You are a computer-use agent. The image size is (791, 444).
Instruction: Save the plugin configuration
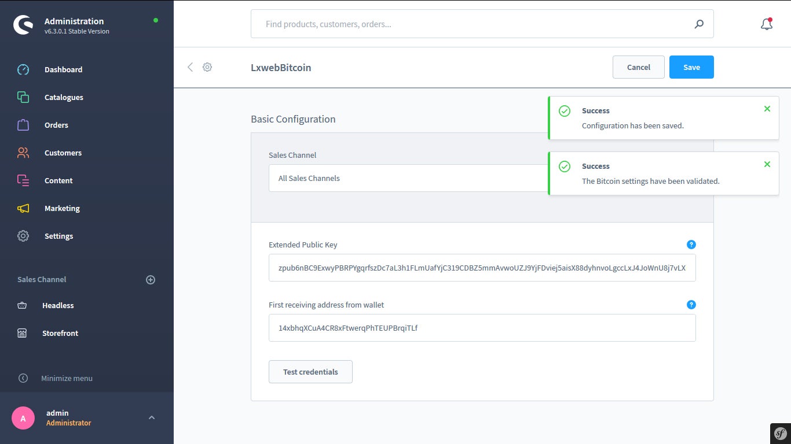pyautogui.click(x=691, y=67)
